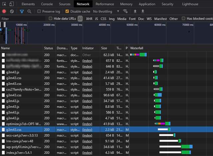The width and height of the screenshot is (213, 156).
Task: Filter requests by Font type
Action: click(132, 19)
